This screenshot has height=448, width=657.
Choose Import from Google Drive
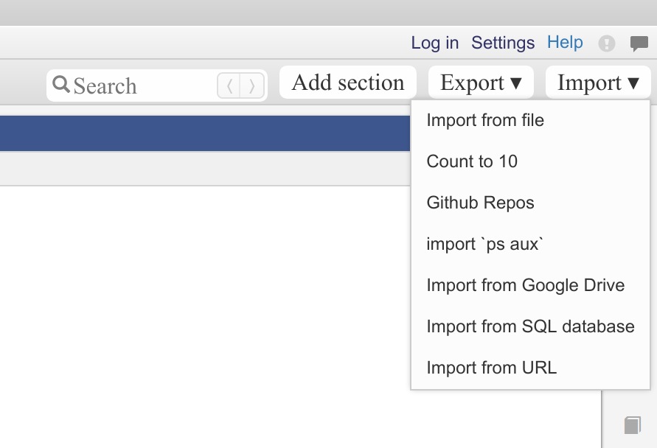(525, 285)
